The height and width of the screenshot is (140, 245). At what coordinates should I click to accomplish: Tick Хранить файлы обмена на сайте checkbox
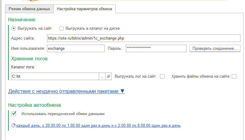pyautogui.click(x=234, y=76)
